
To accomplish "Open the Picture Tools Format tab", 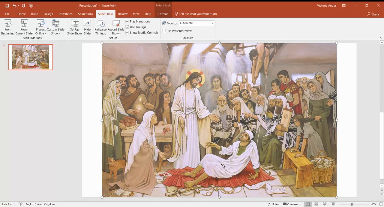I will (163, 14).
